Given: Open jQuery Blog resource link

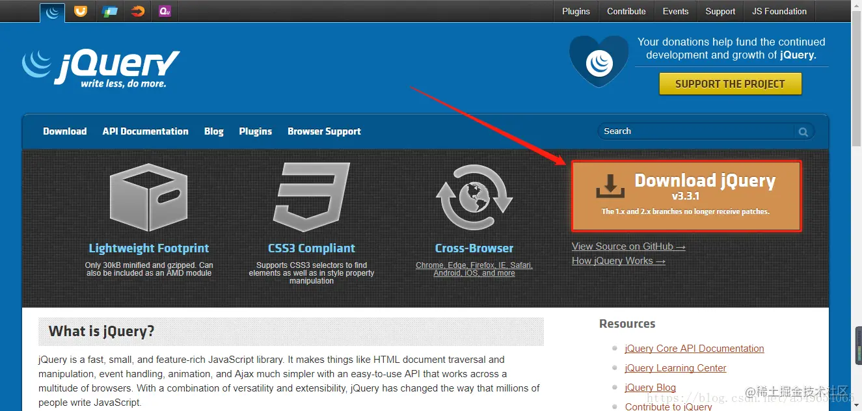Looking at the screenshot, I should point(650,388).
